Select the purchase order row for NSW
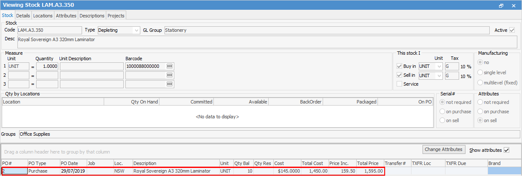 click(170, 171)
